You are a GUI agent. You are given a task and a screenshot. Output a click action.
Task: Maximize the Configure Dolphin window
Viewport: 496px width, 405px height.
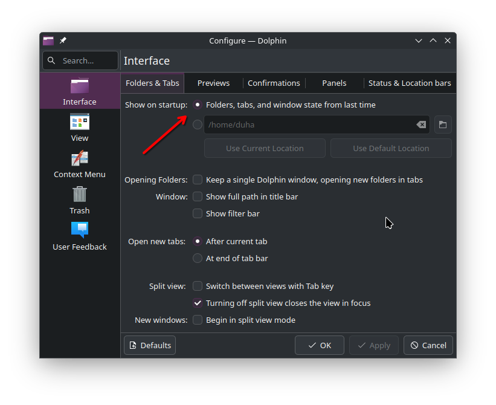click(x=433, y=40)
